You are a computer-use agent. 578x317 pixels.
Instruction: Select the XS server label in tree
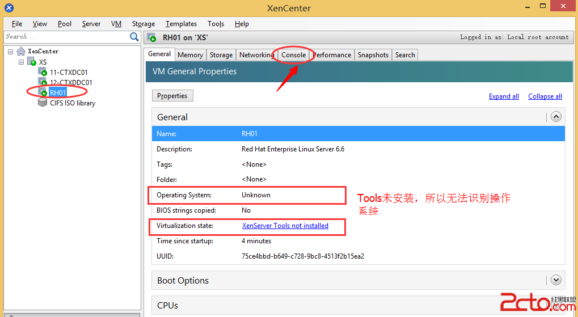coord(43,62)
